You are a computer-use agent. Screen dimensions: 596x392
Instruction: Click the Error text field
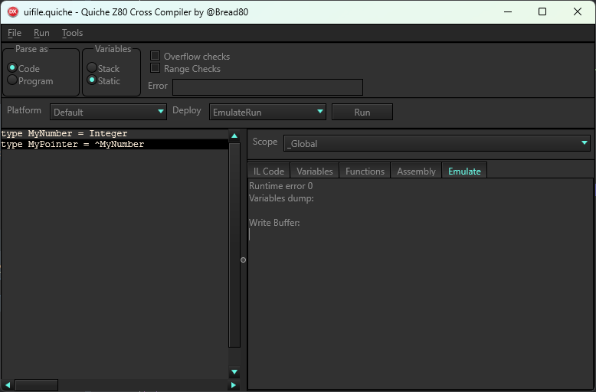pos(267,87)
